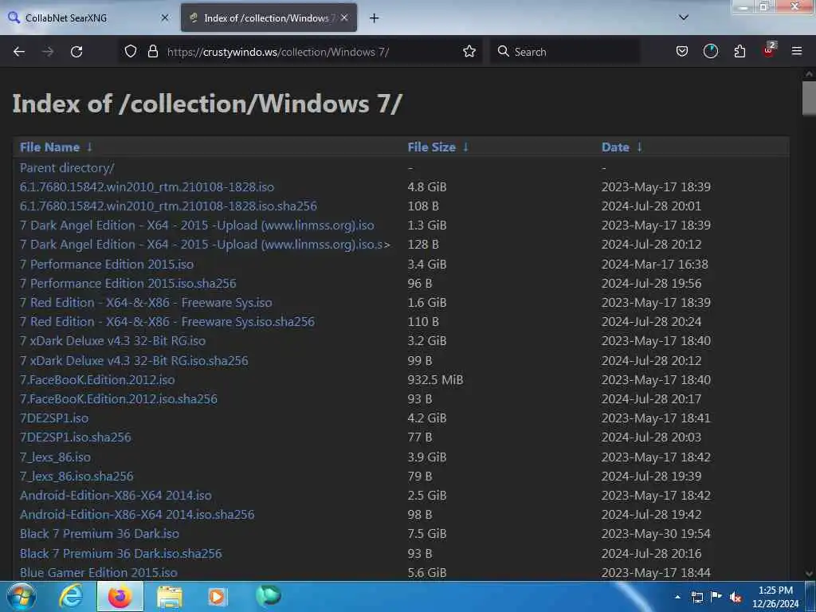Screen dimensions: 816x612
Task: Close the Index of /collection tab
Action: tap(344, 18)
